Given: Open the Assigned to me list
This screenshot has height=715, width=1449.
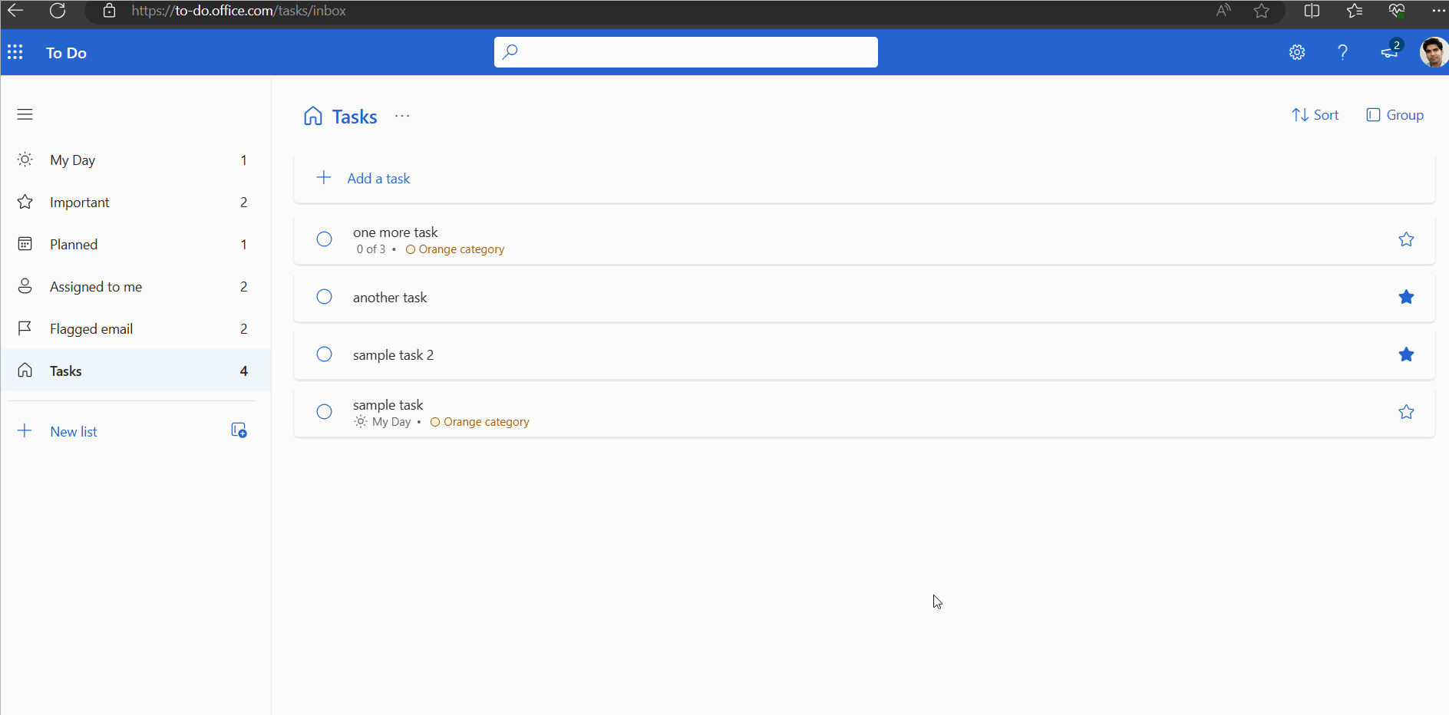Looking at the screenshot, I should pyautogui.click(x=95, y=286).
